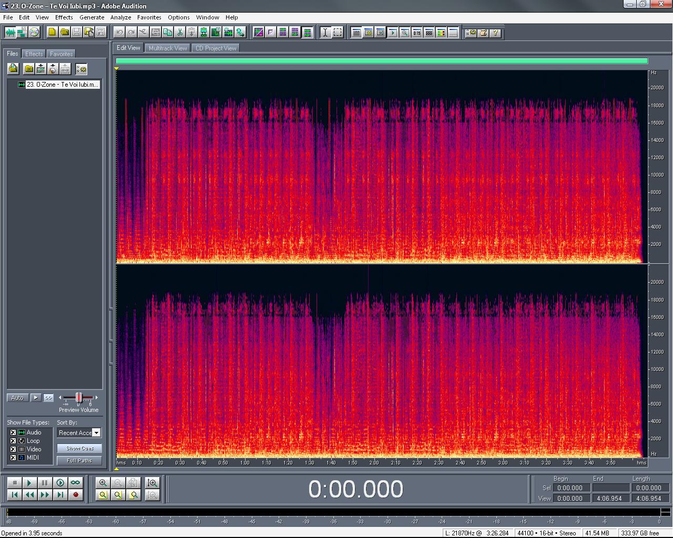
Task: Pause playback with Pause button
Action: pyautogui.click(x=45, y=482)
